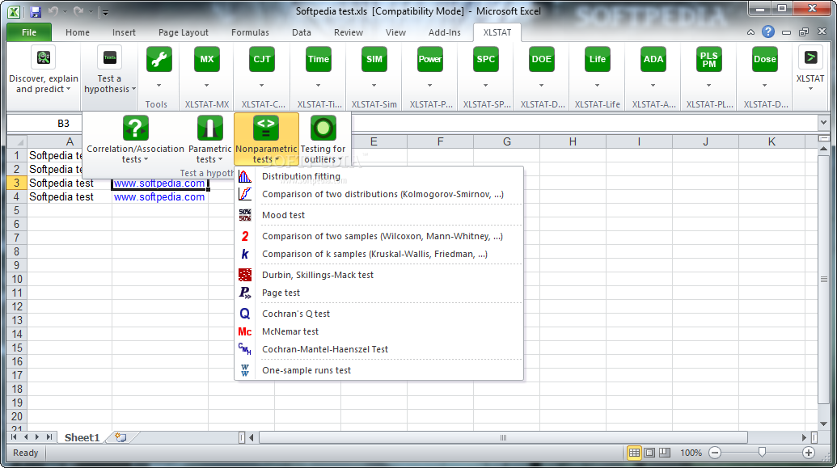Select Comparison of k samples (Kruskal-Wallis)
The height and width of the screenshot is (468, 837).
tap(379, 254)
